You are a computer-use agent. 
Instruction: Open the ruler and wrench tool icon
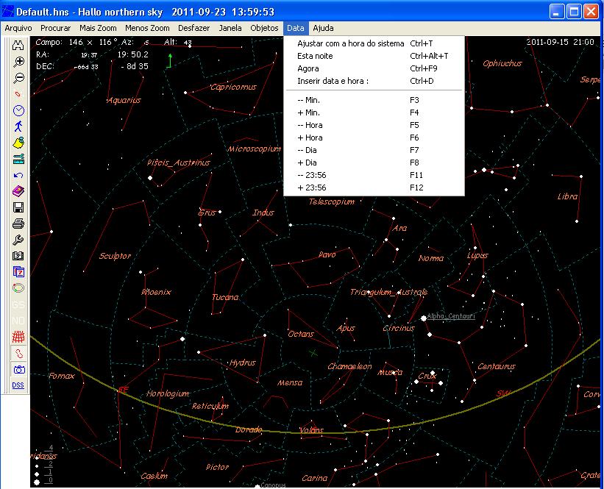coord(18,159)
